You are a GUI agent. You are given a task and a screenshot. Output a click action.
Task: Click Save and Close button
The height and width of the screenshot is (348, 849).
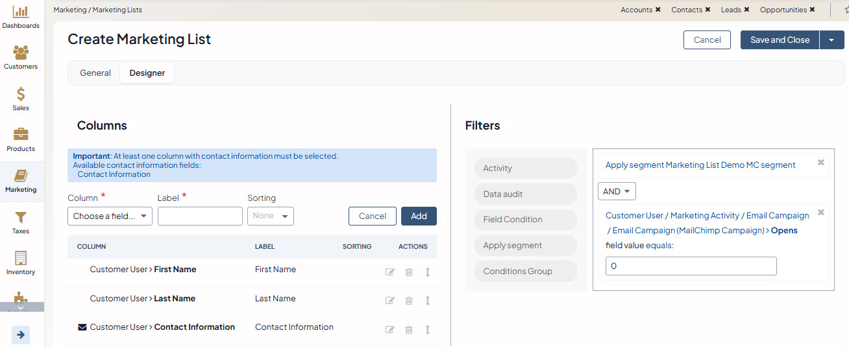tap(780, 40)
